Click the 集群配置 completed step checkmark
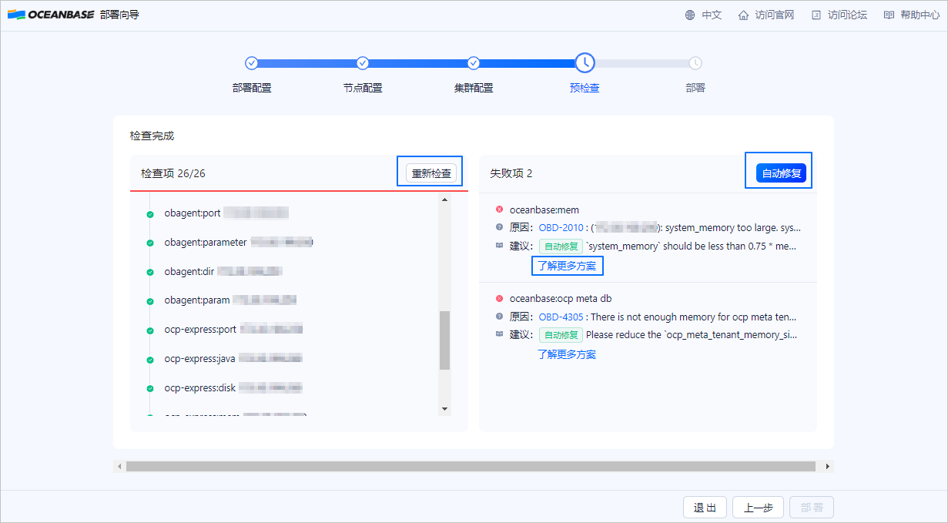The image size is (948, 523). [474, 63]
